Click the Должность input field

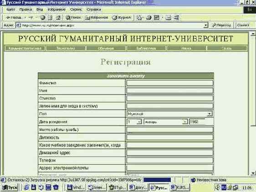[169, 137]
